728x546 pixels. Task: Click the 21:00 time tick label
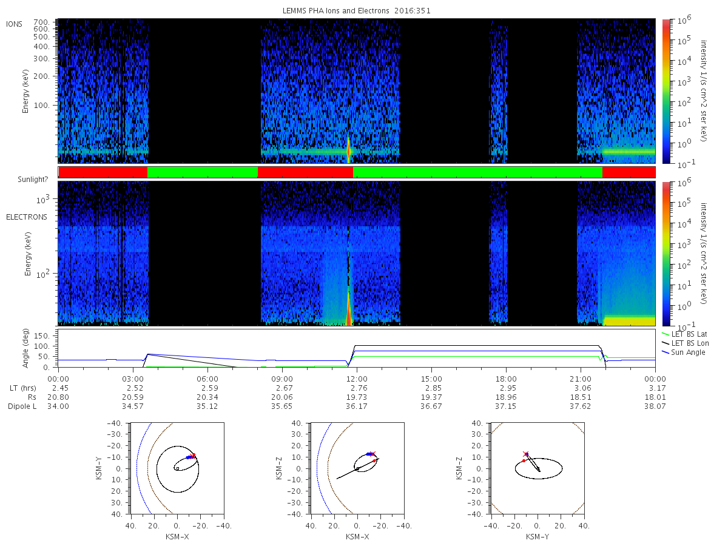pyautogui.click(x=581, y=379)
